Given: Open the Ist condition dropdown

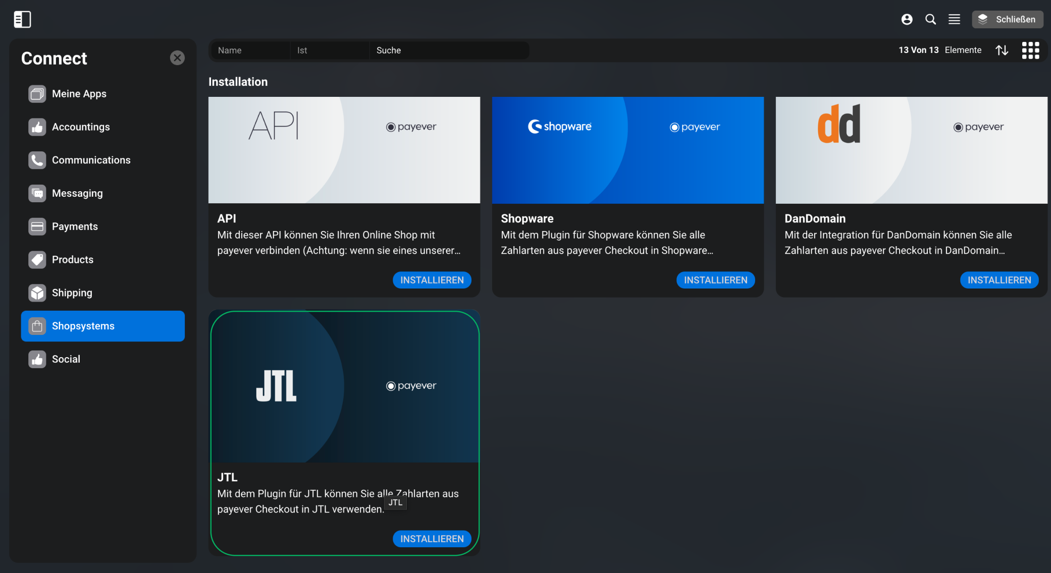Looking at the screenshot, I should (330, 50).
